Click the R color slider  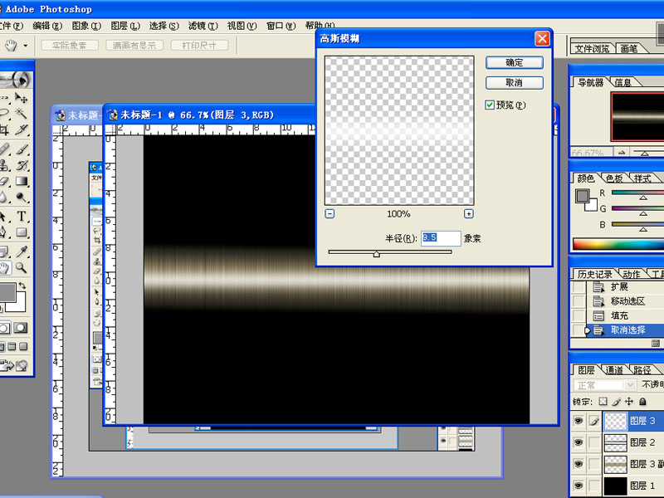tap(637, 193)
